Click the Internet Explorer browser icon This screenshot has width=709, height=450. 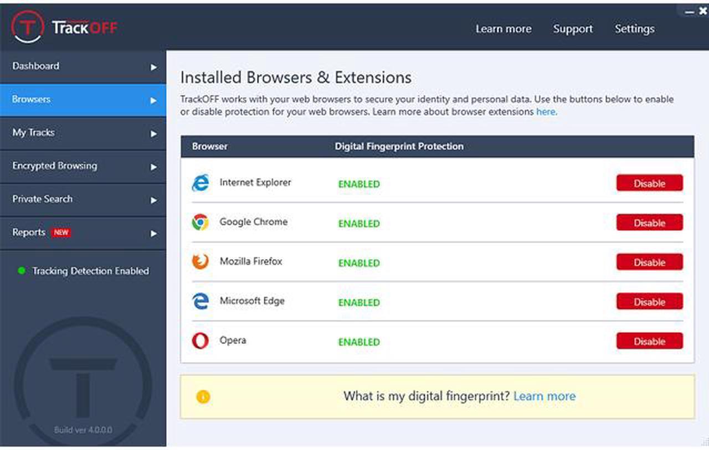click(x=200, y=183)
